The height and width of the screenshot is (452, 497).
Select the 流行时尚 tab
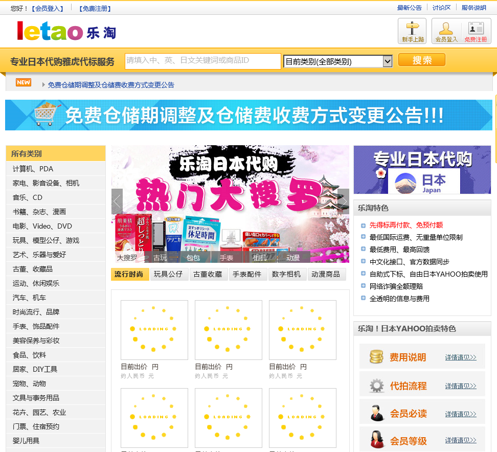coord(129,274)
